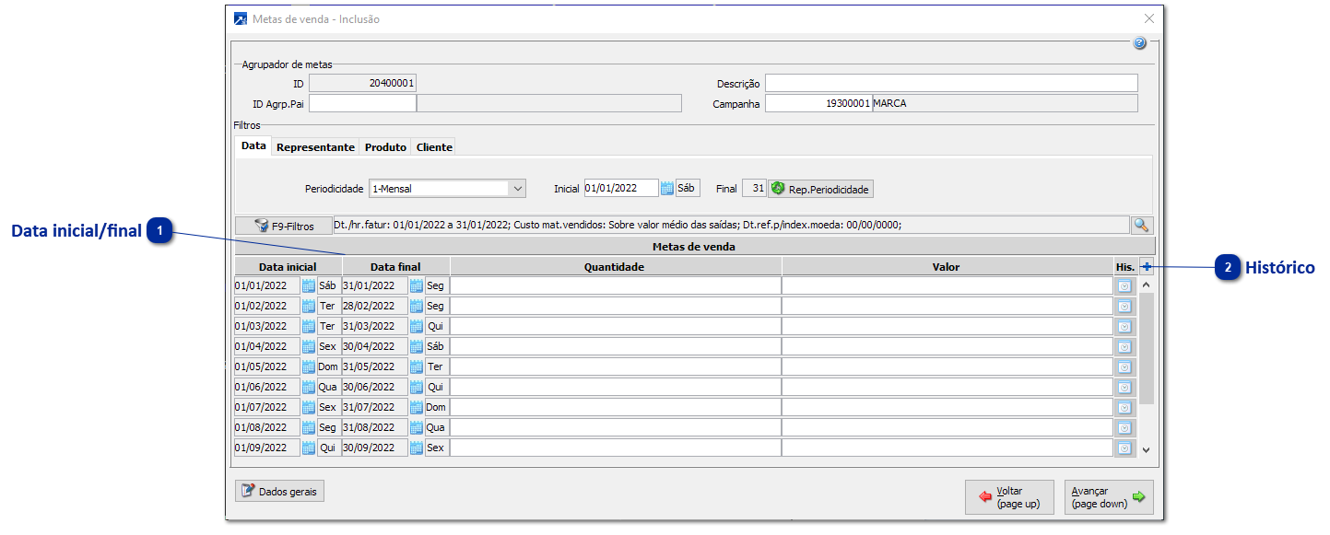Click the Rep.Periodicidade button
The height and width of the screenshot is (535, 1330).
820,189
